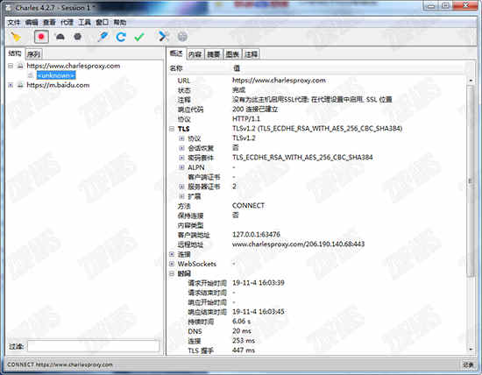Open Settings with the grey gear icon

point(182,37)
